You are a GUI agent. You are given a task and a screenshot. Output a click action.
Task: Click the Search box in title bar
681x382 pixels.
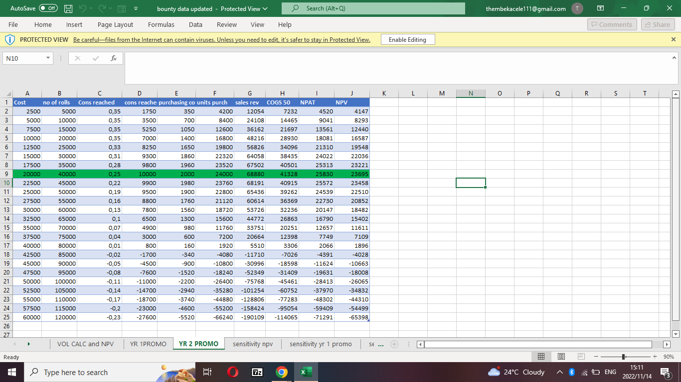[x=373, y=8]
